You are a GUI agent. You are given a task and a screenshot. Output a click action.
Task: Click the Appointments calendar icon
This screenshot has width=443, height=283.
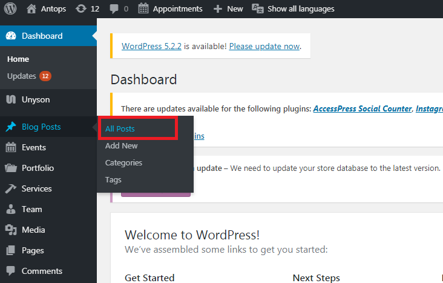pos(143,8)
